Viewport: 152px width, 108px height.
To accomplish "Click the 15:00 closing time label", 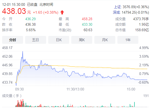I will point(131,89).
